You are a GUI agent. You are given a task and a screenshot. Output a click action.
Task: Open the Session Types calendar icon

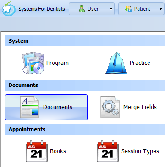(x=108, y=151)
